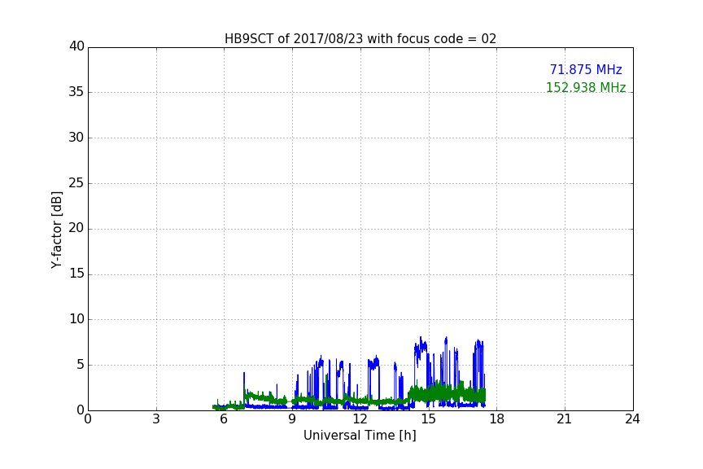Click the x-axis tick label 24
Screen dimensions: 703x469
632,419
